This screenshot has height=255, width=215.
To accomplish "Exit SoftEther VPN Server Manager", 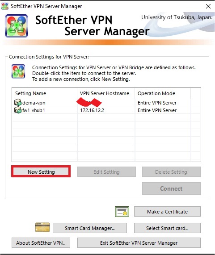I will [139, 242].
